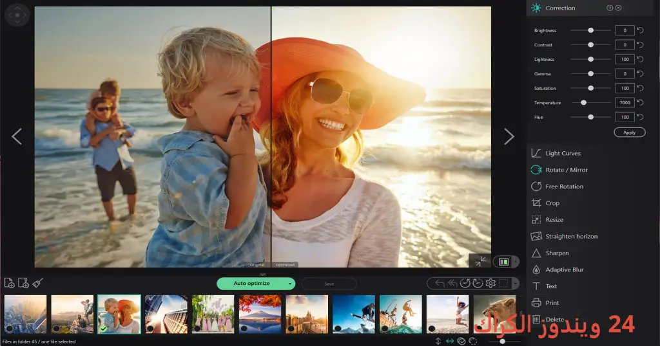The width and height of the screenshot is (660, 346).
Task: Click the cleanup brush icon
Action: click(38, 283)
